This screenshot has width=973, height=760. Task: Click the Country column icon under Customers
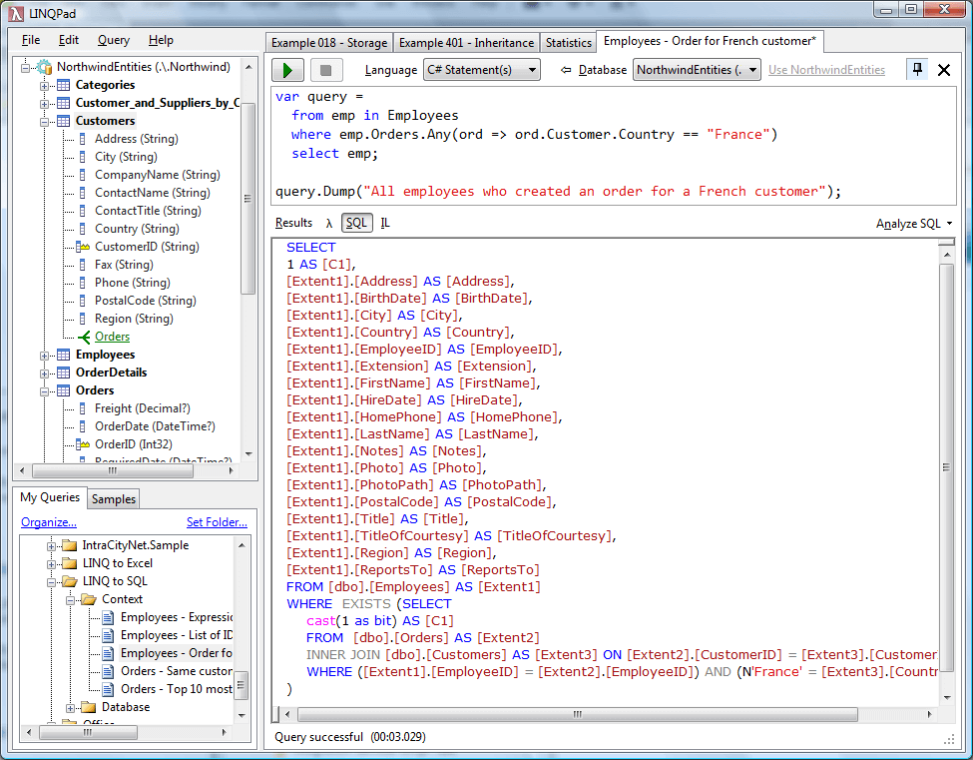83,229
